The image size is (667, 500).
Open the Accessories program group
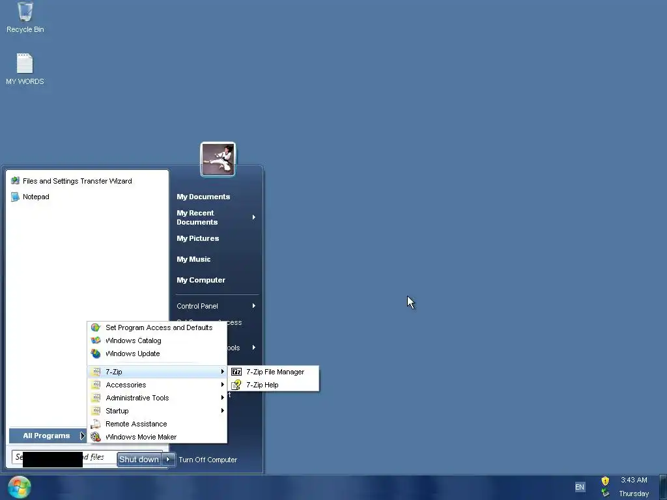[x=157, y=385]
